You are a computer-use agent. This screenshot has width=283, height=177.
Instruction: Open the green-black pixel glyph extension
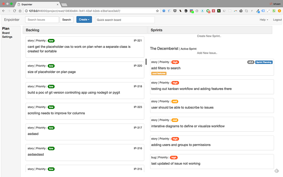click(219, 11)
